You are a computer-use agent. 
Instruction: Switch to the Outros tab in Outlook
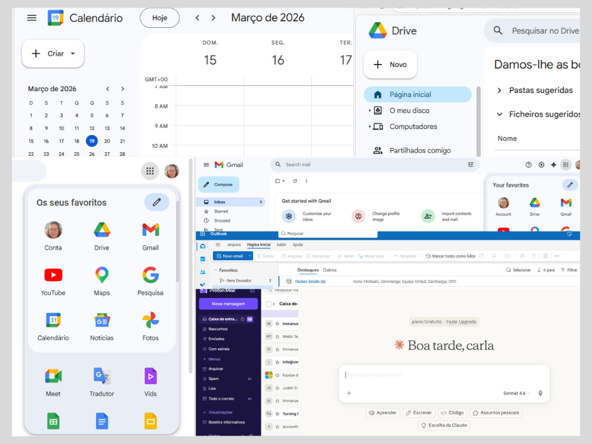[x=330, y=270]
